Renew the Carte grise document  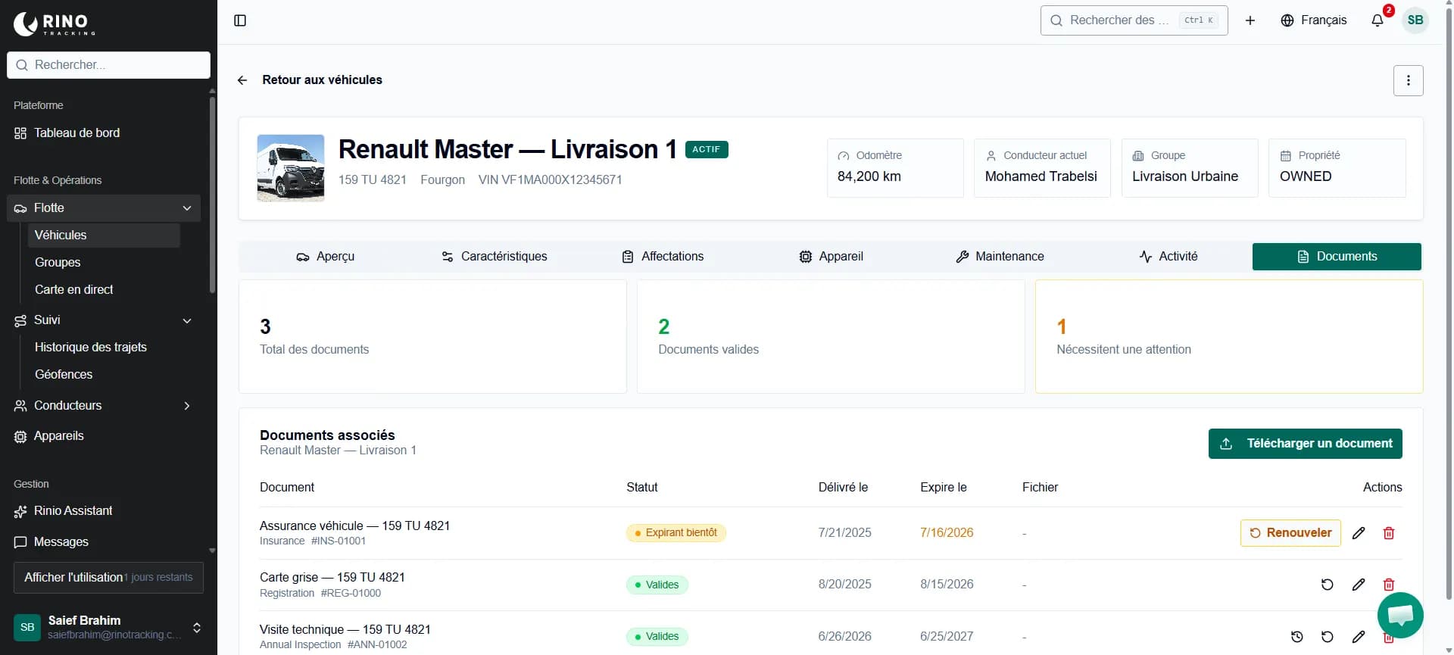pos(1327,585)
